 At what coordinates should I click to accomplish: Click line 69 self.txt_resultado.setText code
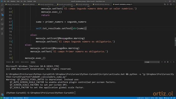click(x=61, y=28)
